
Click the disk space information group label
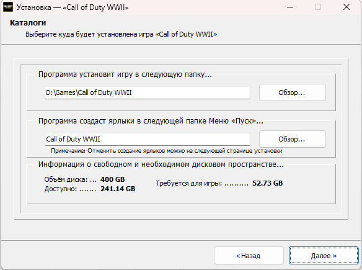(x=161, y=164)
